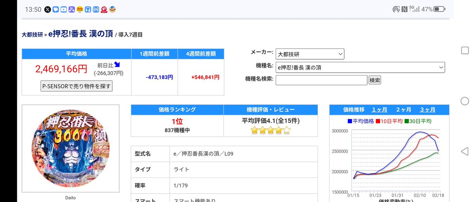The image size is (476, 202).
Task: Click the 確率 value 1/179
Action: (x=181, y=185)
